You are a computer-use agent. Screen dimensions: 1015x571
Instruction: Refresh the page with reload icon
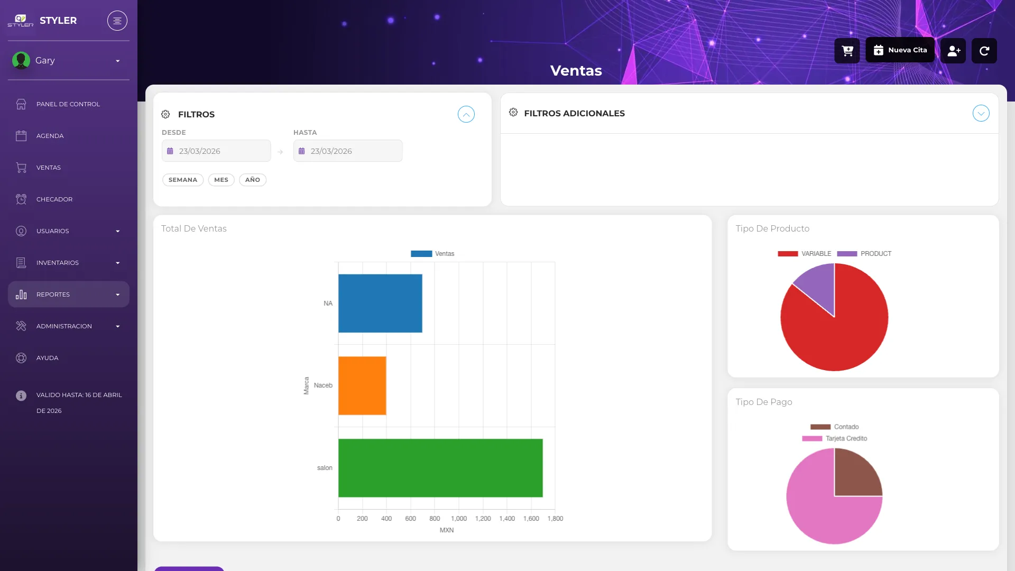[984, 51]
